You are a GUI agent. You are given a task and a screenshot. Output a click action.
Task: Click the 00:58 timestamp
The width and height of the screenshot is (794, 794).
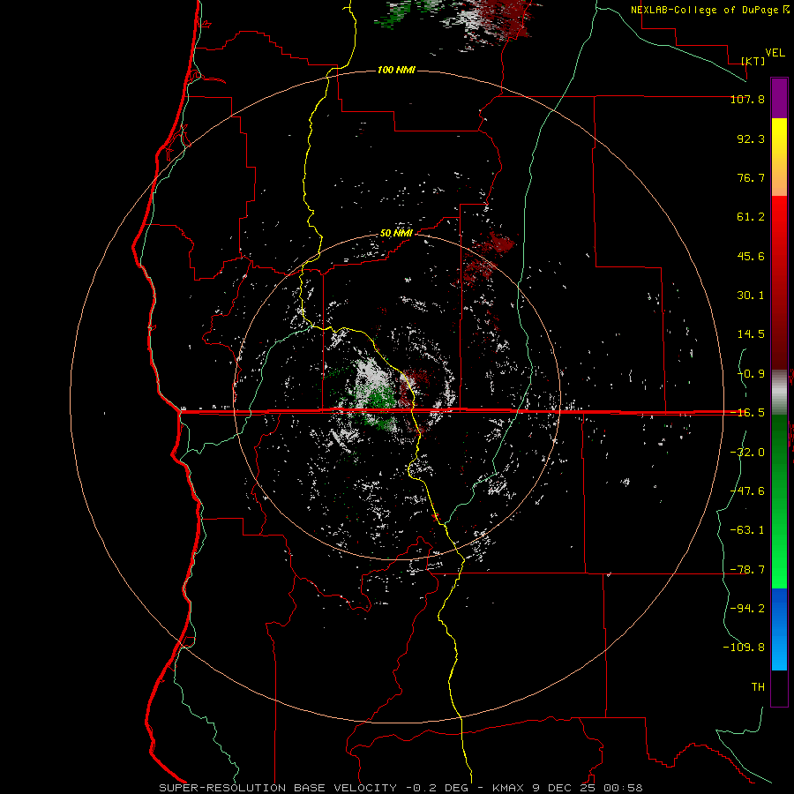tap(623, 788)
